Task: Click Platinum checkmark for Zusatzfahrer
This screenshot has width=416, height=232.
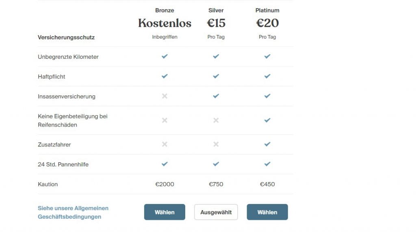Action: (267, 144)
